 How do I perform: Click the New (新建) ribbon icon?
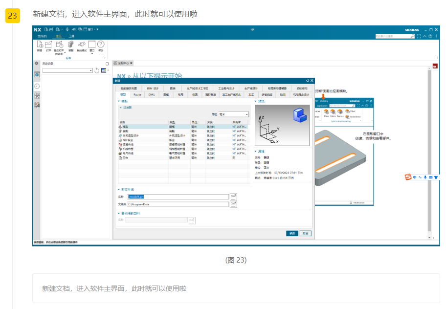click(40, 44)
